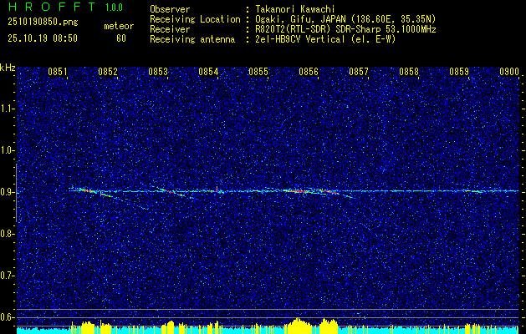This screenshot has height=334, width=526.
Task: Click the 0857 time marker
Action: coord(359,72)
